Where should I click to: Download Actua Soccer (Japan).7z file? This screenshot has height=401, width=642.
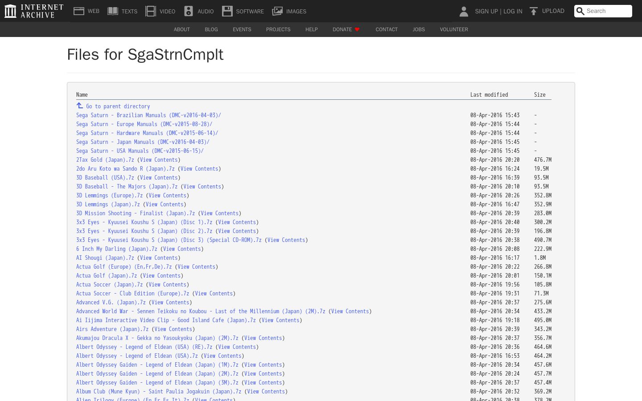point(110,285)
